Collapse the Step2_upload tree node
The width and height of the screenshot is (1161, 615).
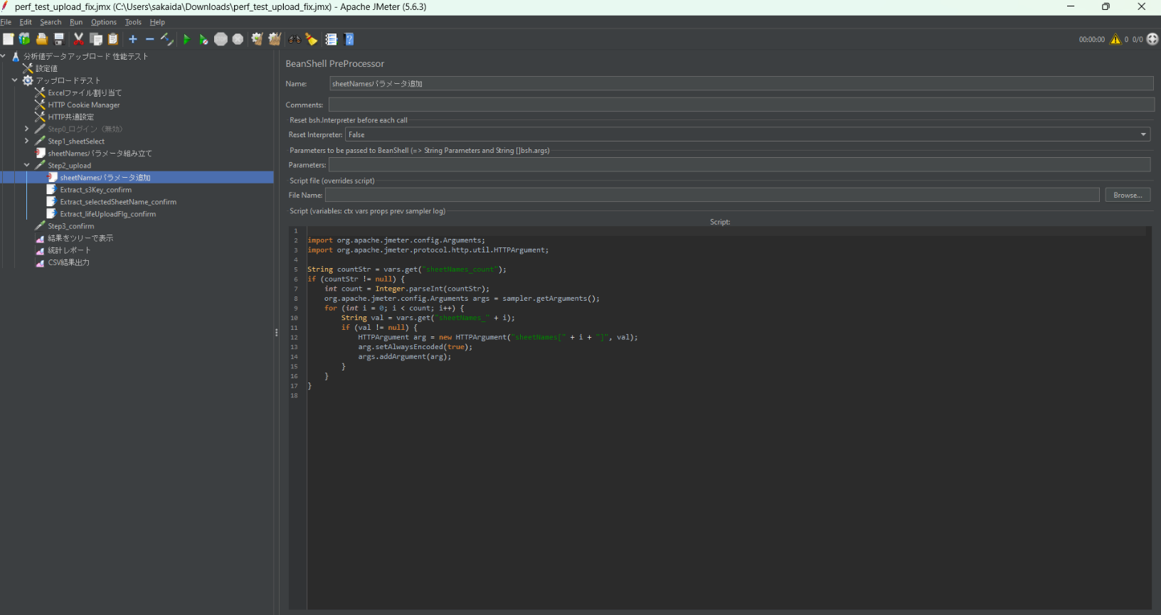(x=26, y=165)
